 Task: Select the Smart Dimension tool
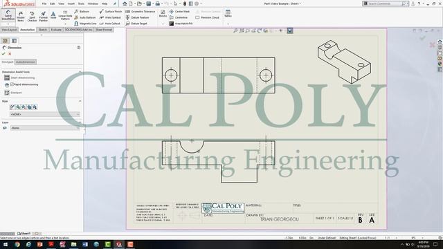8,15
